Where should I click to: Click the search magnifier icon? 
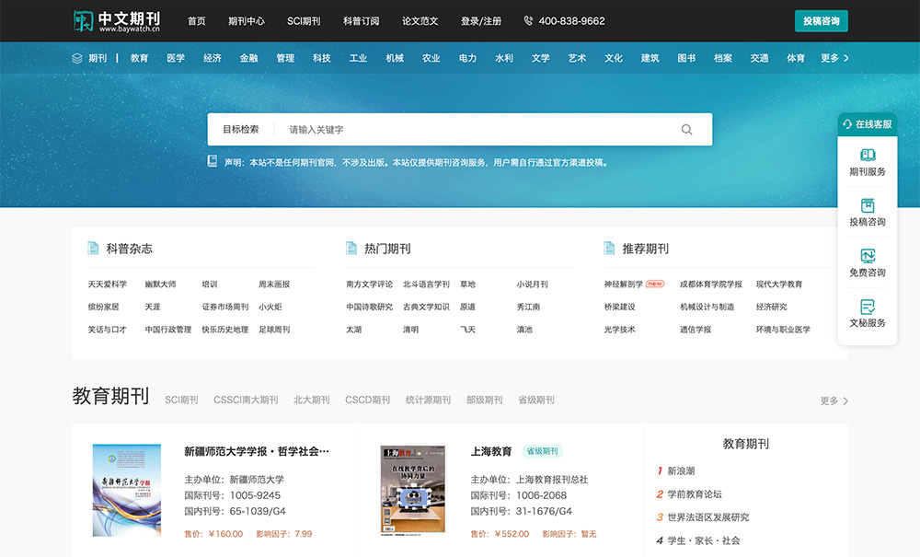pyautogui.click(x=686, y=130)
